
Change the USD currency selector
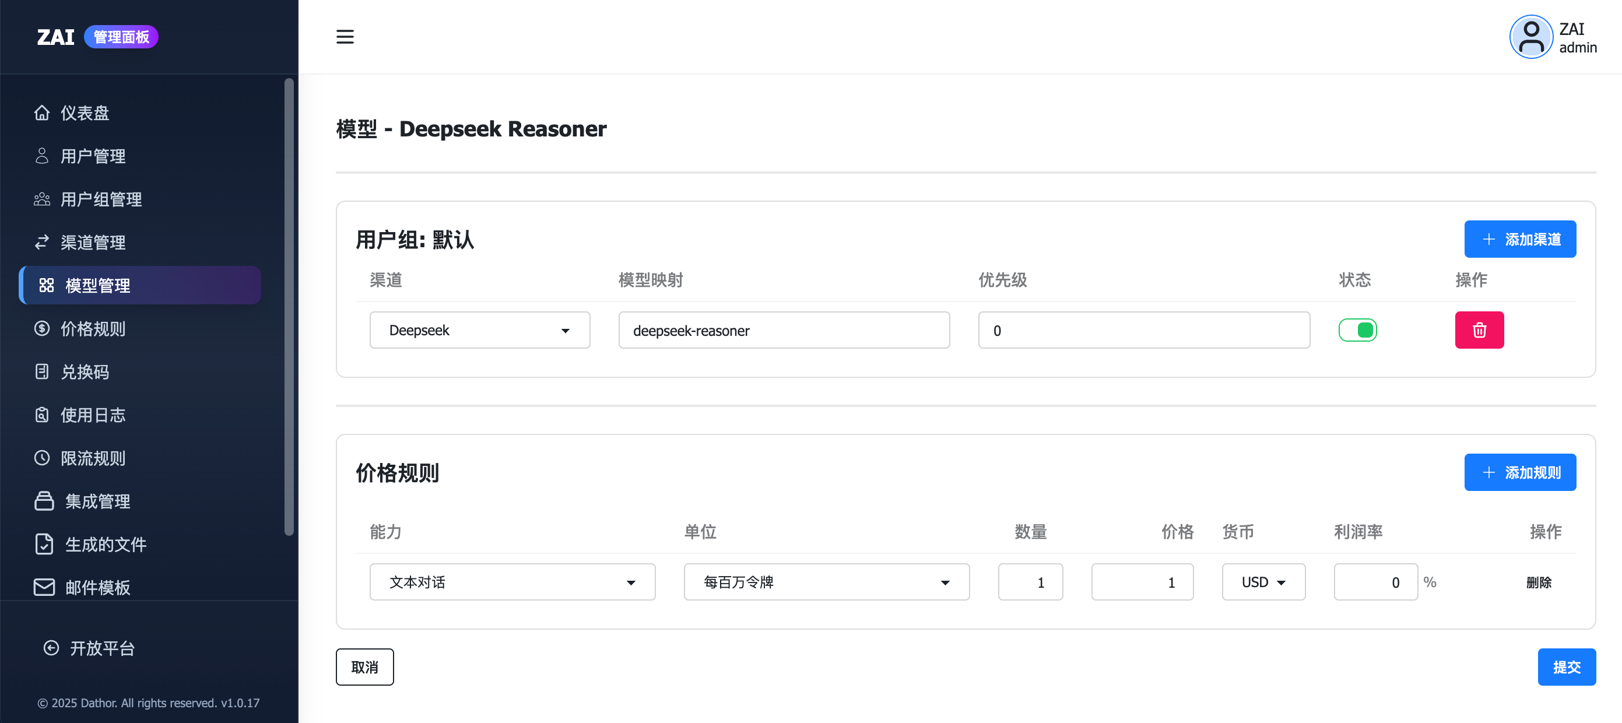pyautogui.click(x=1263, y=582)
